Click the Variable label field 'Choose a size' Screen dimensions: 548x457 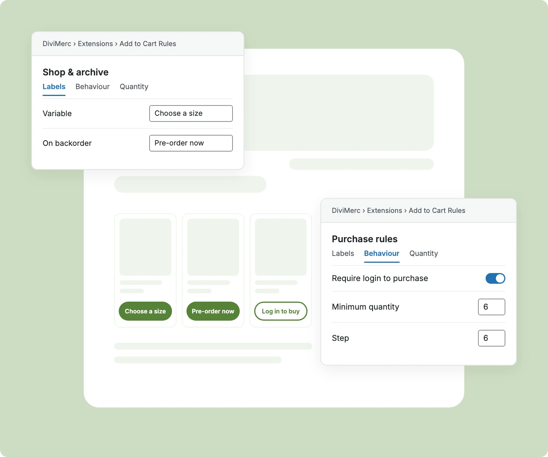191,113
